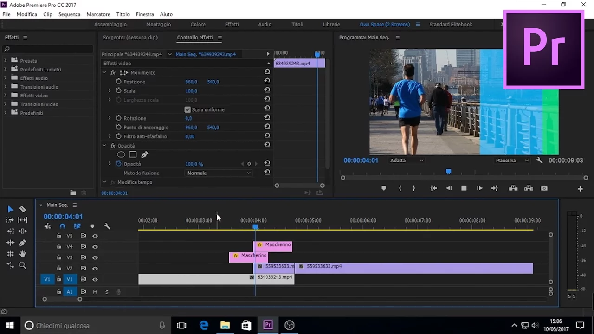Mute audio track A1

pyautogui.click(x=95, y=292)
